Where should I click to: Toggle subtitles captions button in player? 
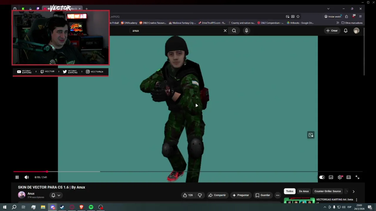(331, 177)
